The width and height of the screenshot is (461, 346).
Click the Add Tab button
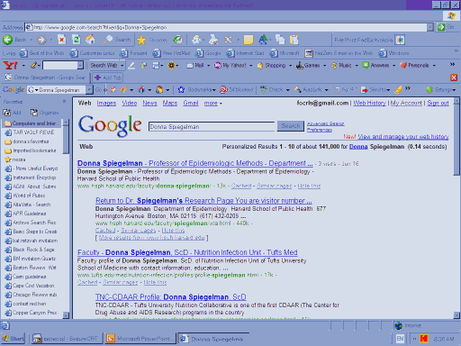[x=107, y=77]
